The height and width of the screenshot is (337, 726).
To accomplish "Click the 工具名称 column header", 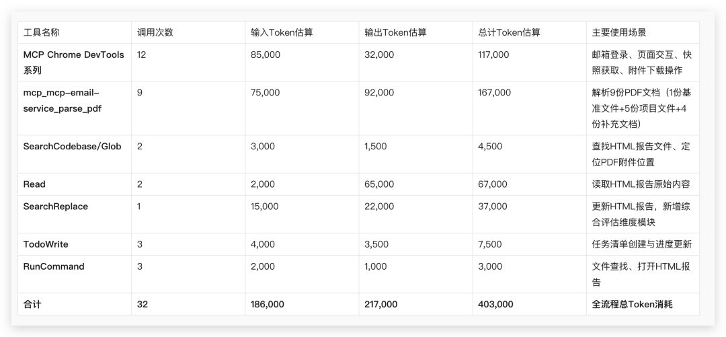I will (42, 32).
